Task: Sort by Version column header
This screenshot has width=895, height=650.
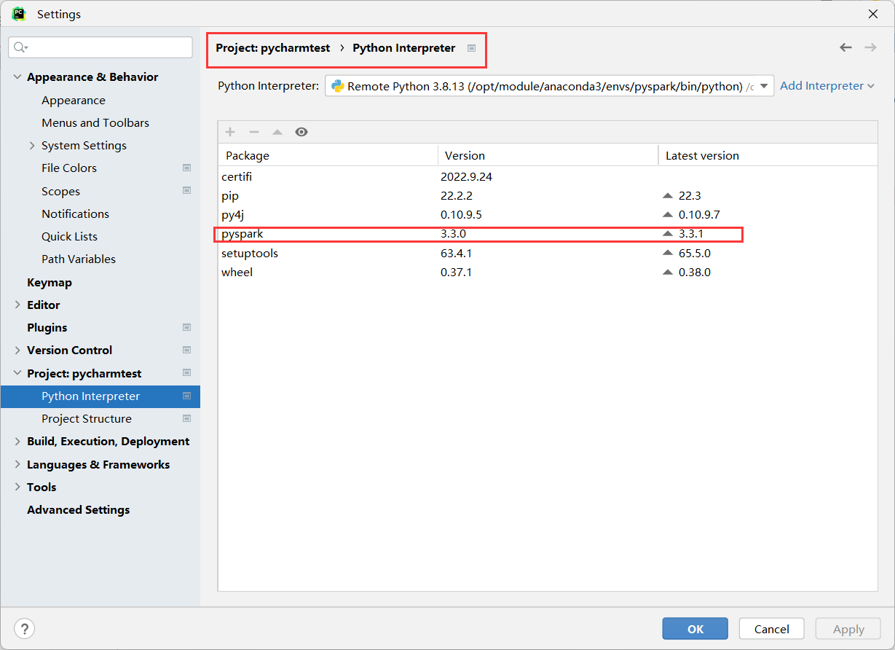Action: click(548, 155)
